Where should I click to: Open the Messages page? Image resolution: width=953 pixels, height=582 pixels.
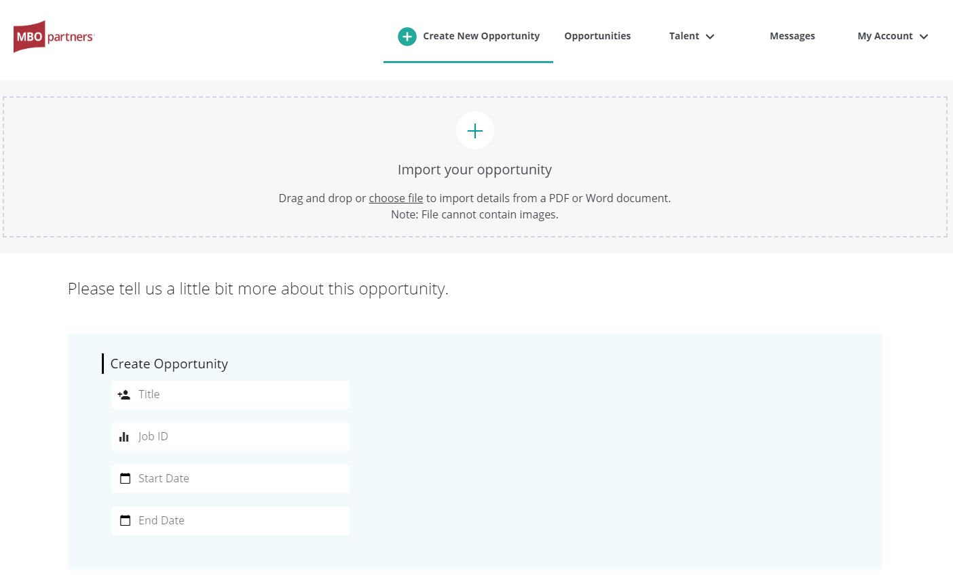point(792,36)
